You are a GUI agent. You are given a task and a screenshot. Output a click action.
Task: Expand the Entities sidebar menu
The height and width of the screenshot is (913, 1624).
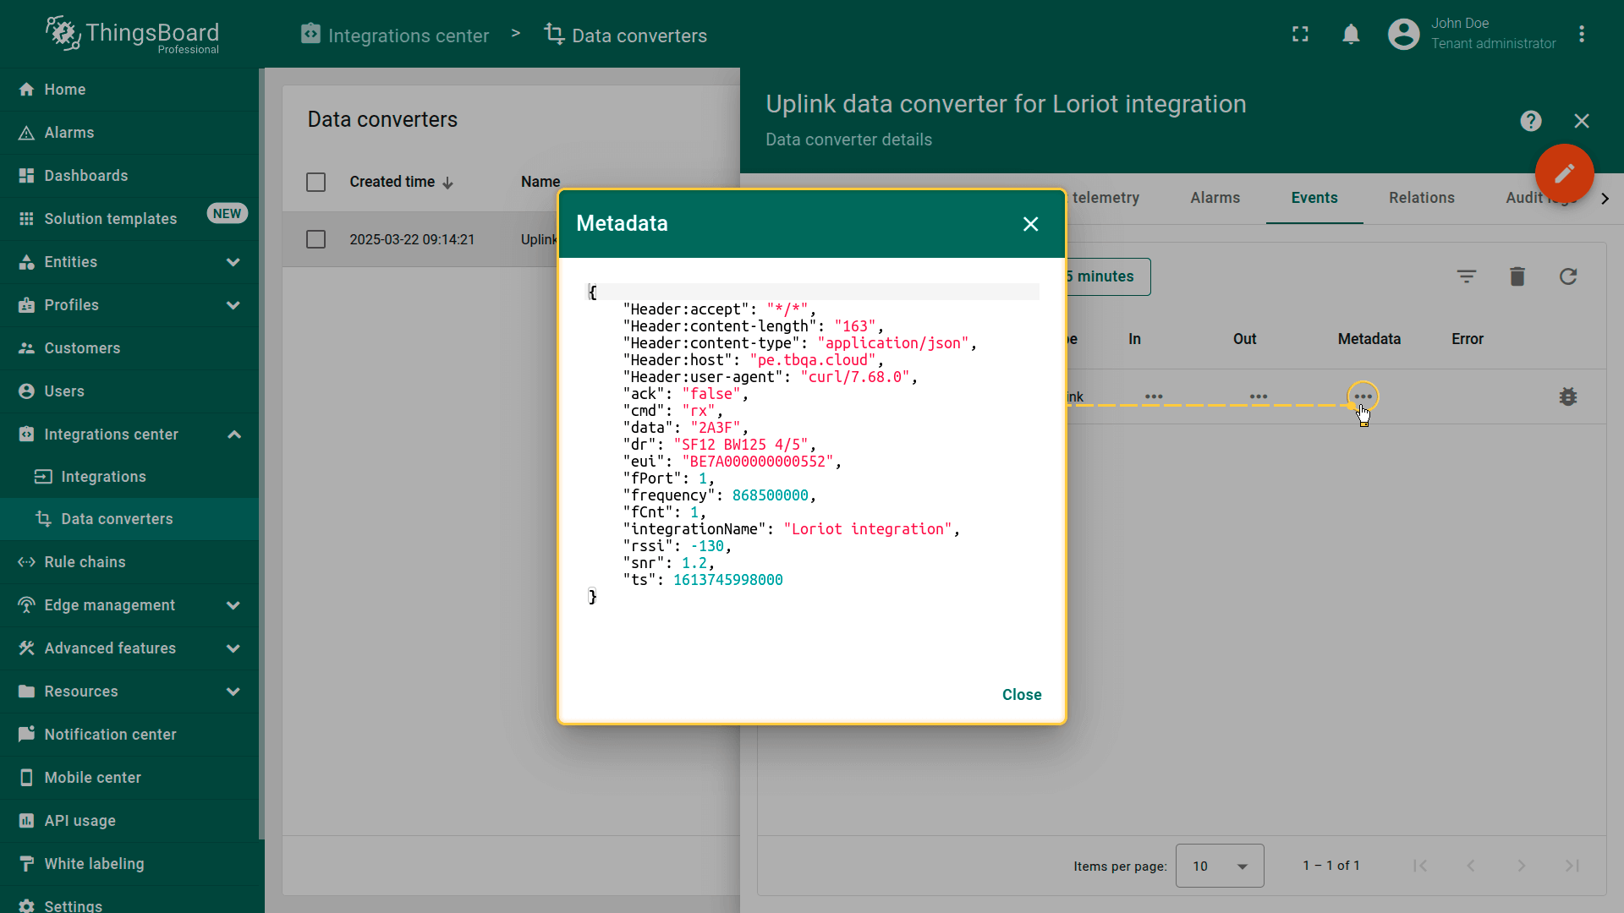pyautogui.click(x=233, y=262)
